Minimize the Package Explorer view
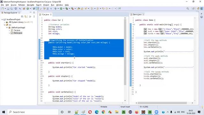 pos(31,12)
